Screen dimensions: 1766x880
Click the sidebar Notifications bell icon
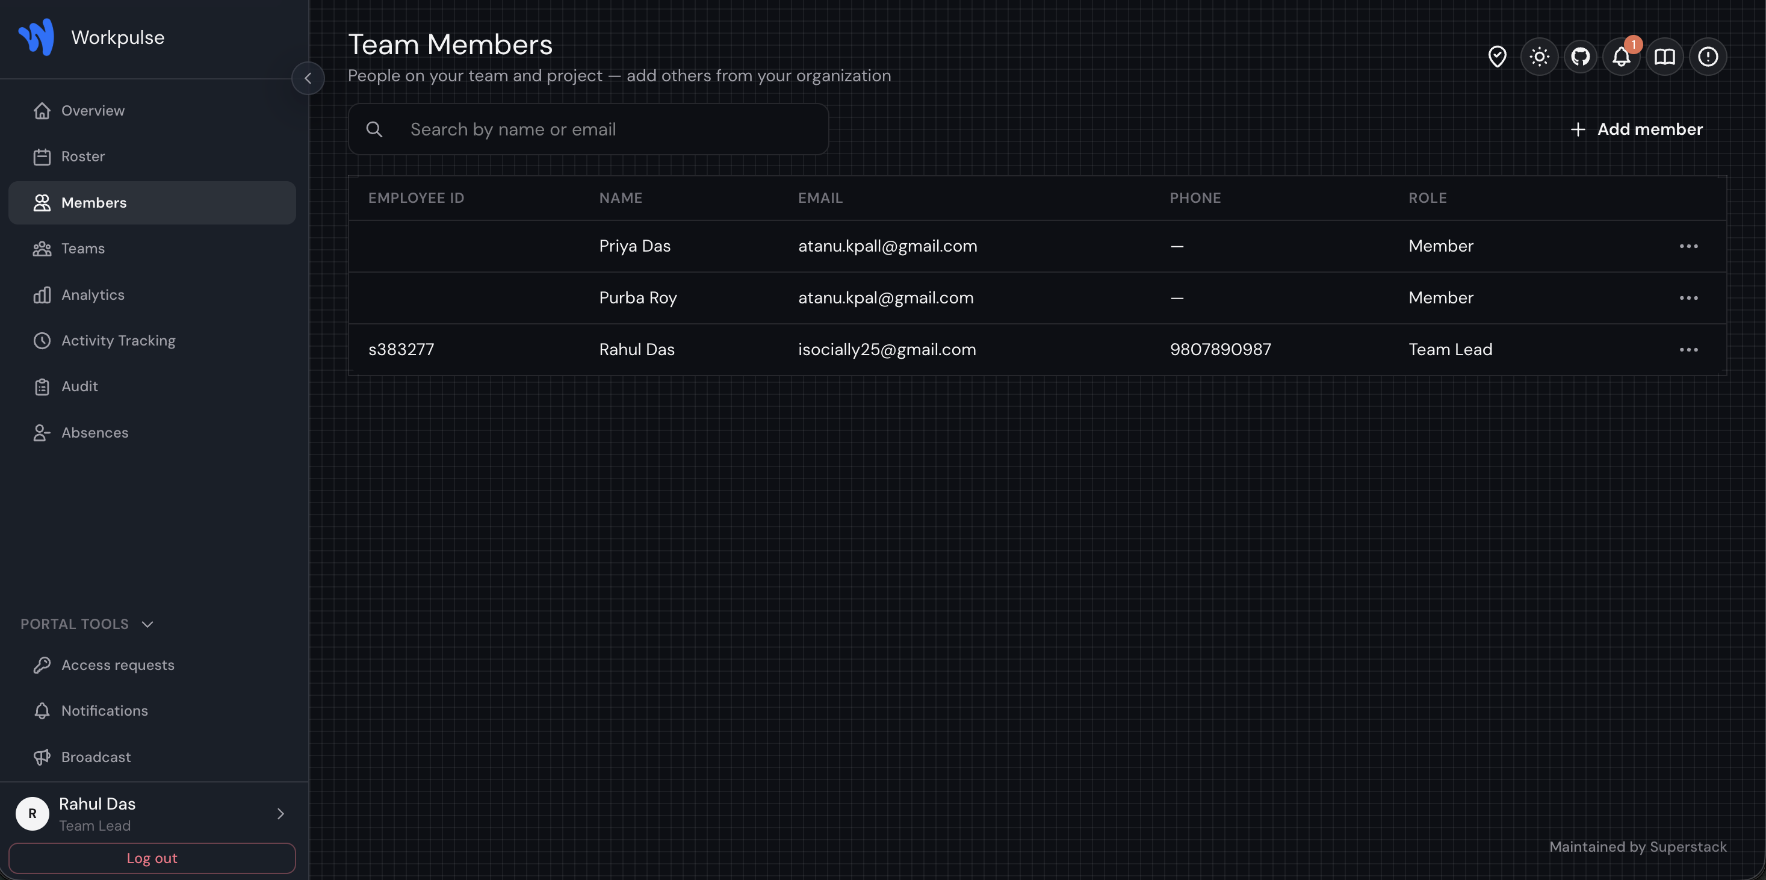[x=42, y=711]
